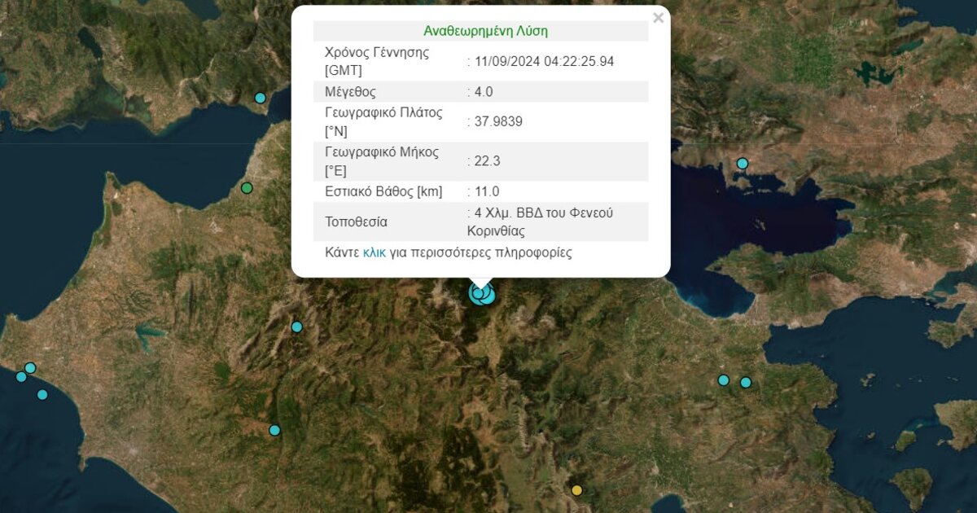
Task: Click the green earthquake marker on the map
Action: point(248,188)
